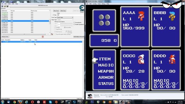Viewport: 185px width, 104px height.
Task: Toggle the Executable checkbox
Action: point(65,27)
